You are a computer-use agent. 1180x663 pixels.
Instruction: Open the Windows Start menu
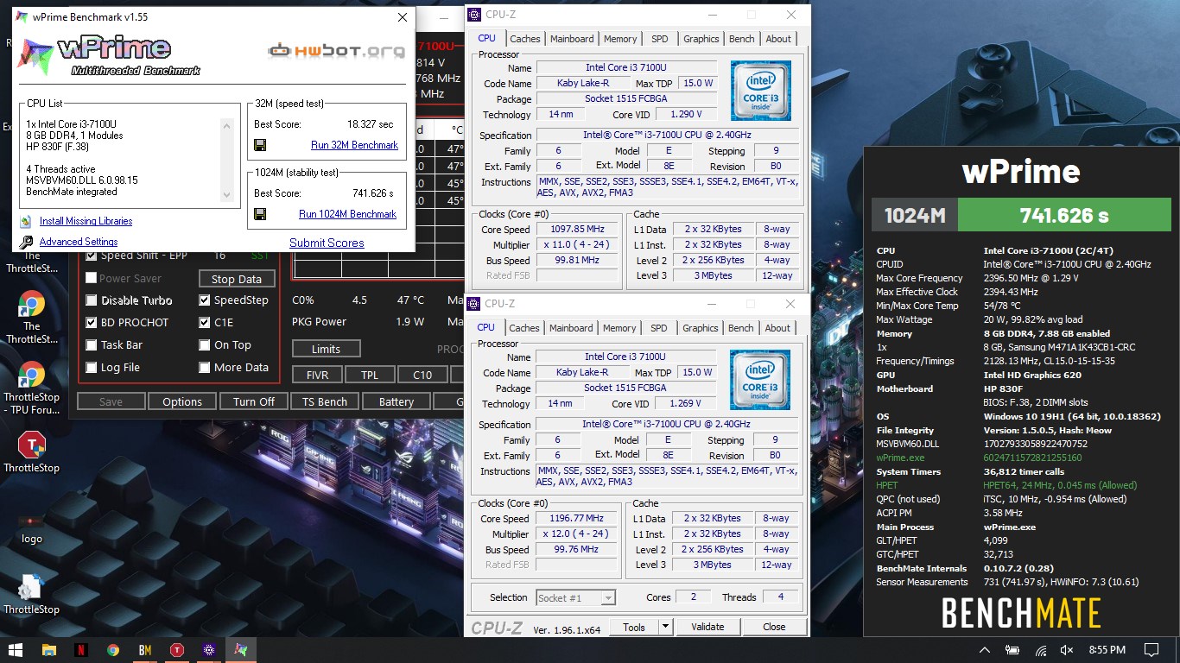15,649
